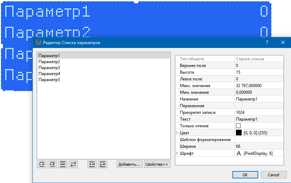This screenshot has width=291, height=183.
Task: Move selected row up with arrow icon
Action: (92, 164)
